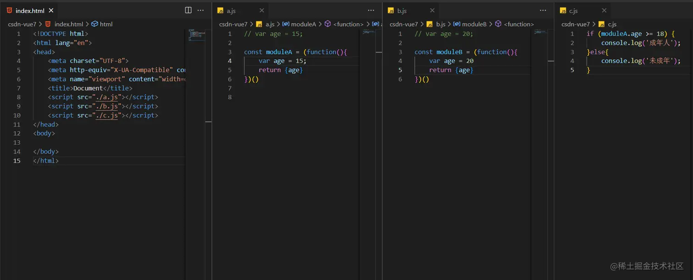Screen dimensions: 693x280
Task: Click the minimap of index.html editor
Action: (x=196, y=35)
